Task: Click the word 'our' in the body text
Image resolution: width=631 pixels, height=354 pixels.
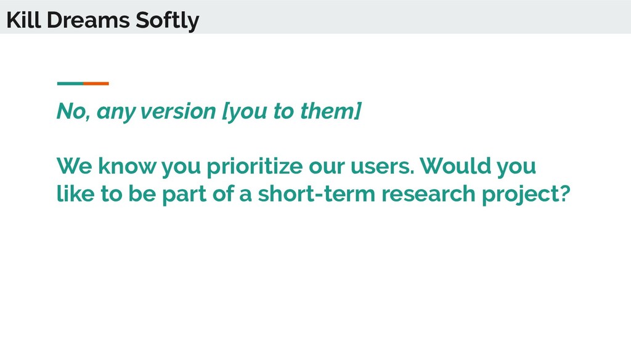Action: pos(327,167)
